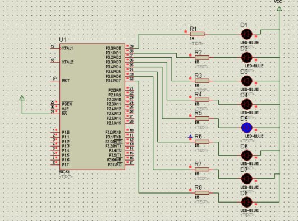The height and width of the screenshot is (221, 298).
Task: Click the 80C51 part name below U1
Action: click(x=64, y=172)
